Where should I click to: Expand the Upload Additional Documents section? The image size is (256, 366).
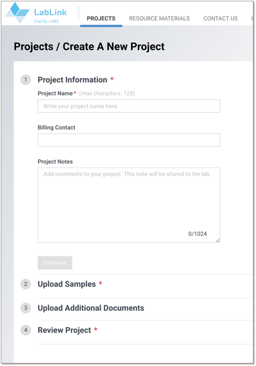[91, 308]
